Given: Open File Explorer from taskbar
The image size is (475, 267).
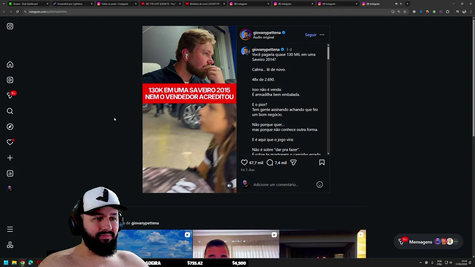Looking at the screenshot, I should tap(14, 263).
